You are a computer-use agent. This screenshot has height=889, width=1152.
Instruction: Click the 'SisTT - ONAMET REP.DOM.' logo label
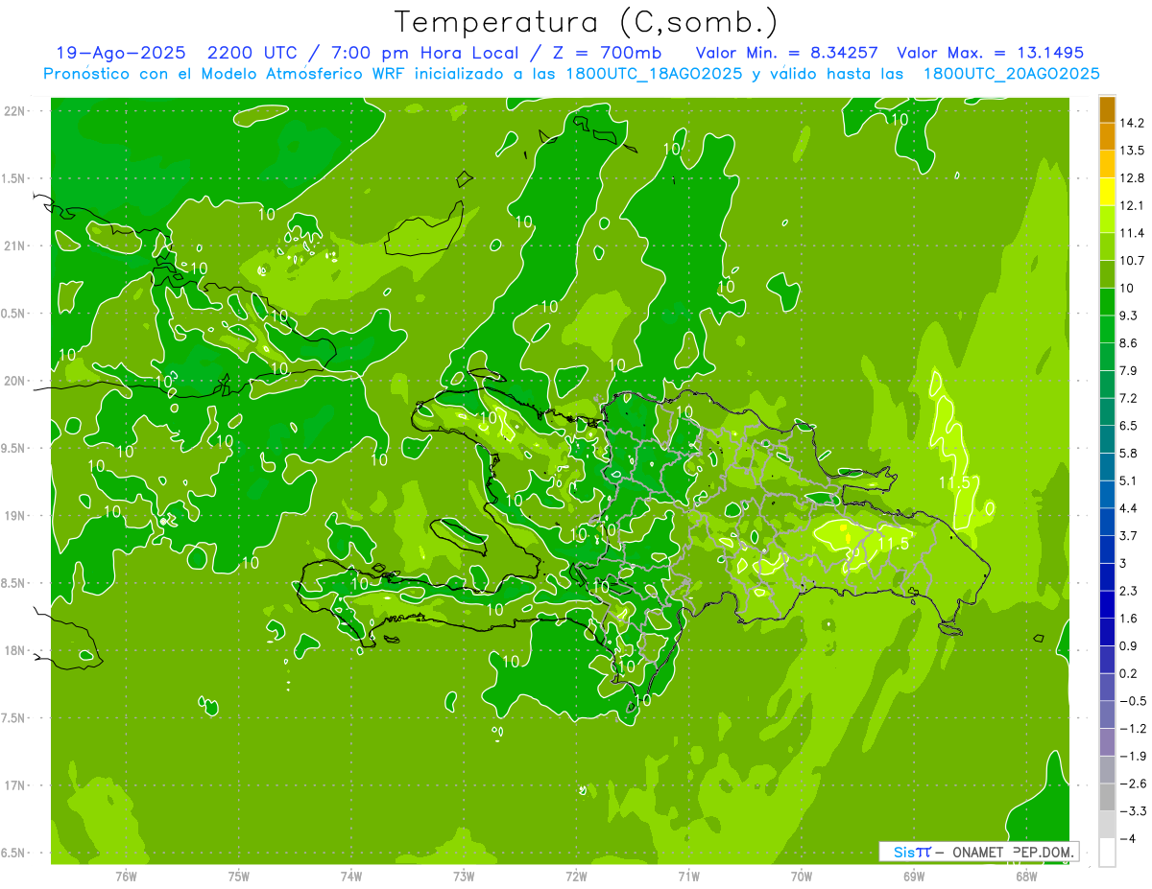[978, 852]
